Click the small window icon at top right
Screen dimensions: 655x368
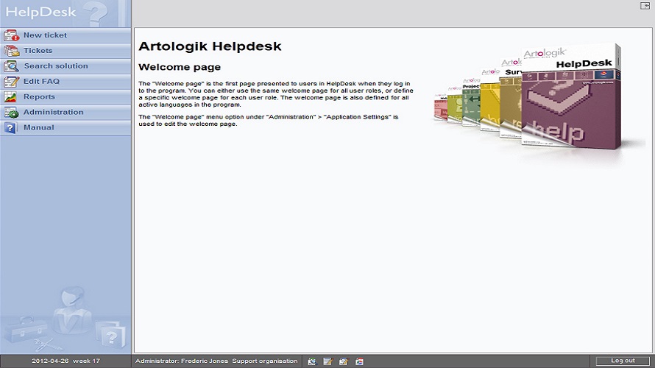[x=645, y=5]
